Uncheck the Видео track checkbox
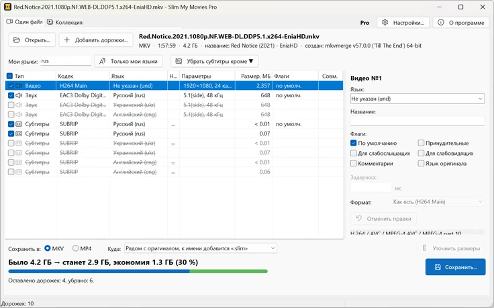 pos(11,86)
